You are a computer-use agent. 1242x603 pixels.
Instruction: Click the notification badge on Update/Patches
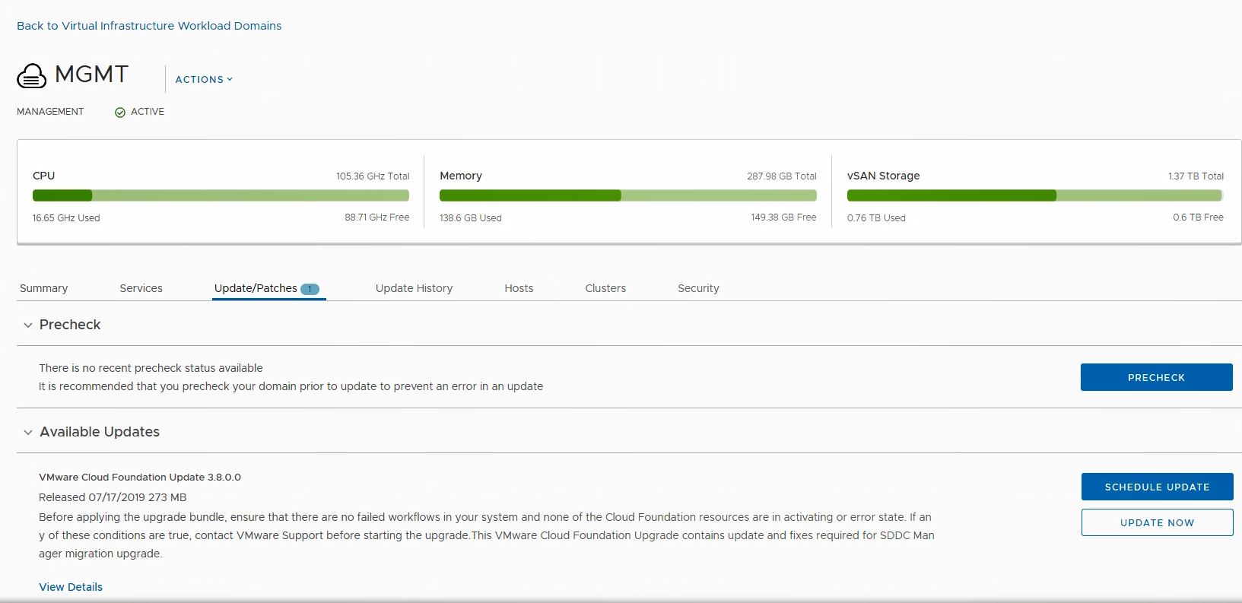click(x=310, y=289)
